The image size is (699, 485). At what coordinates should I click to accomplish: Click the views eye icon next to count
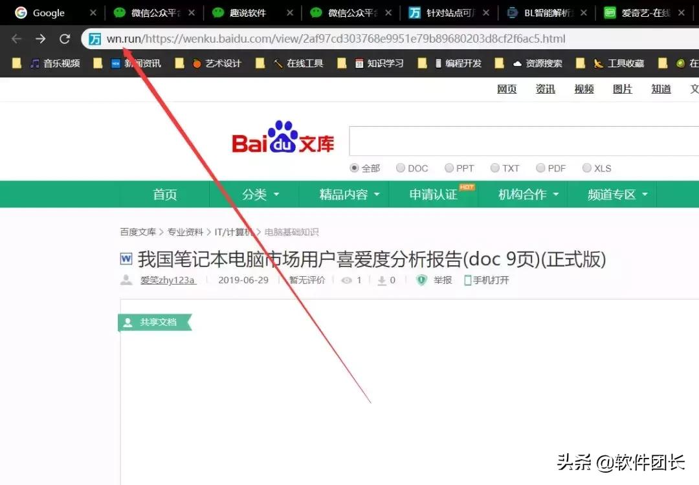click(344, 280)
